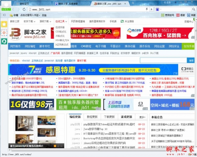Image resolution: width=197 pixels, height=157 pixels.
Task: Switch to the 新标签页 tab
Action: click(x=25, y=4)
